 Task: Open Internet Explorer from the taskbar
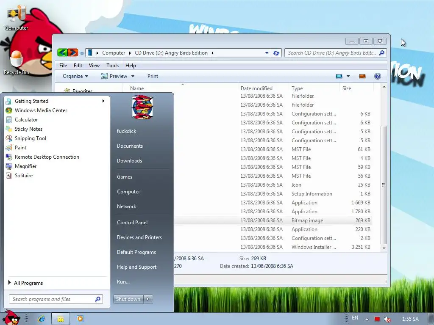click(41, 319)
